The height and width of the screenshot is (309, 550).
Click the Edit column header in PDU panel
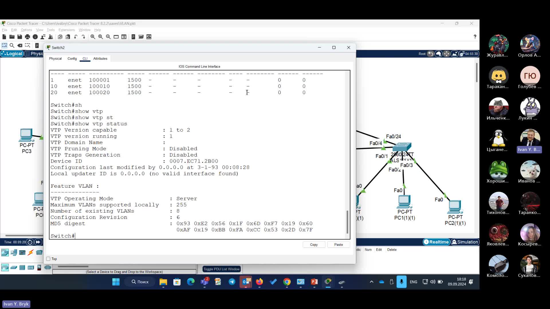click(x=379, y=249)
